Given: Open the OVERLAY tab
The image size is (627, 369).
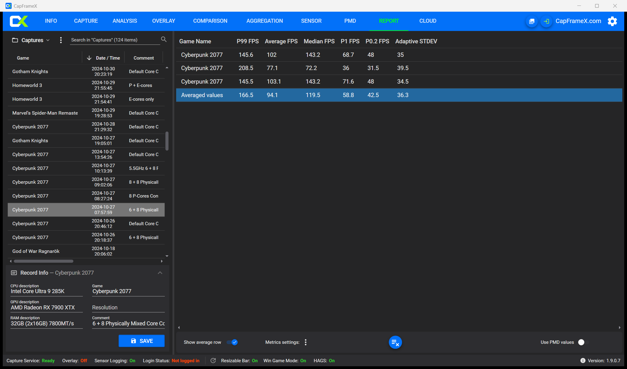Looking at the screenshot, I should pyautogui.click(x=164, y=21).
